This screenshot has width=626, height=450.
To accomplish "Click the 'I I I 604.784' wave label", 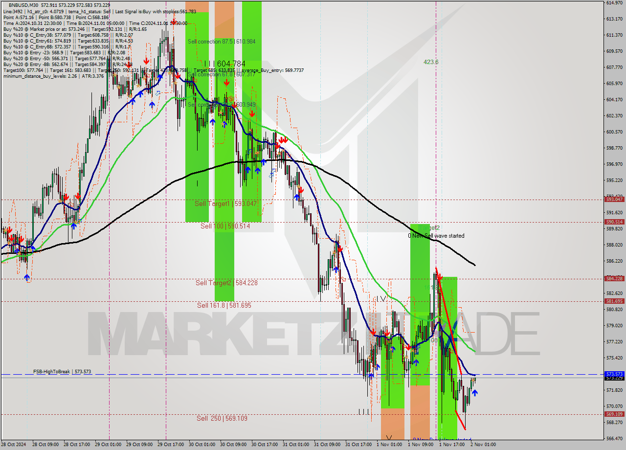I will click(225, 64).
